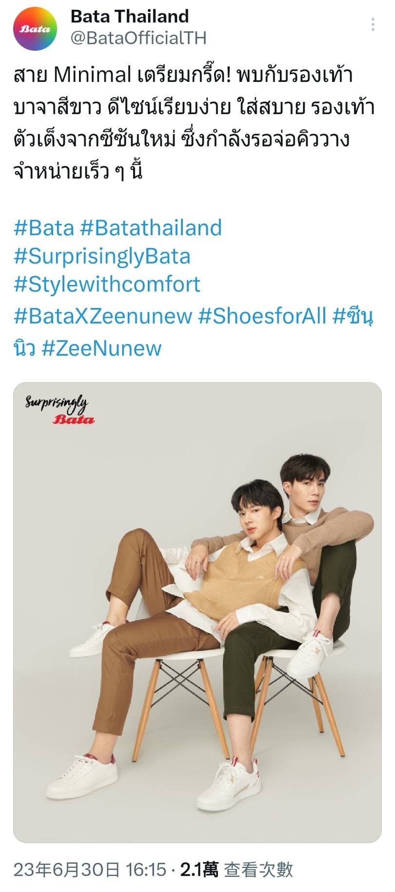Open the #BataXZeenunew hashtag

(103, 316)
